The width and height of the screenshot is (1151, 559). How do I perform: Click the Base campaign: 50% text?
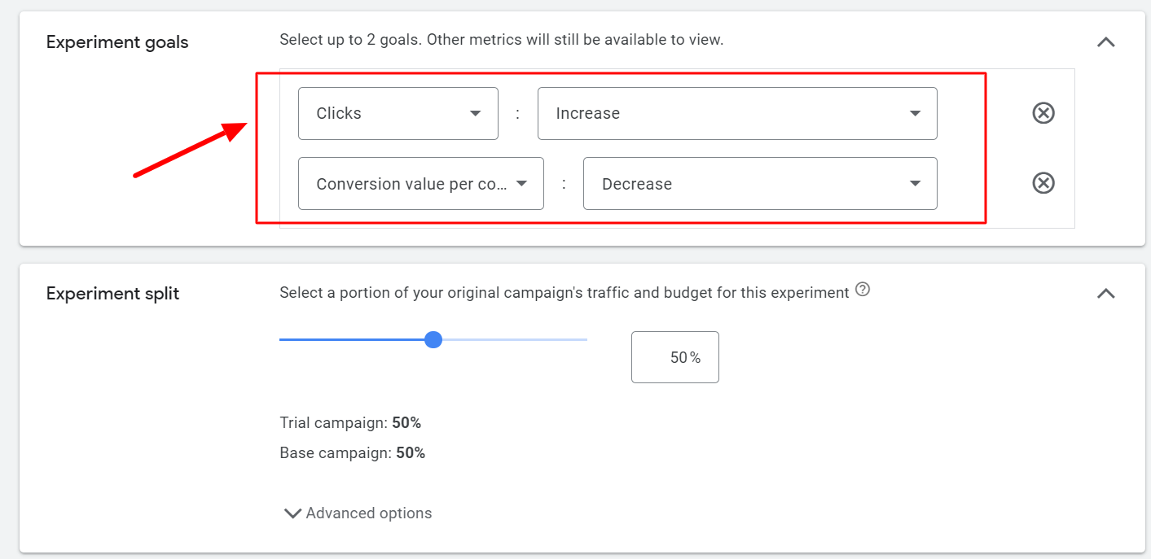pos(353,453)
